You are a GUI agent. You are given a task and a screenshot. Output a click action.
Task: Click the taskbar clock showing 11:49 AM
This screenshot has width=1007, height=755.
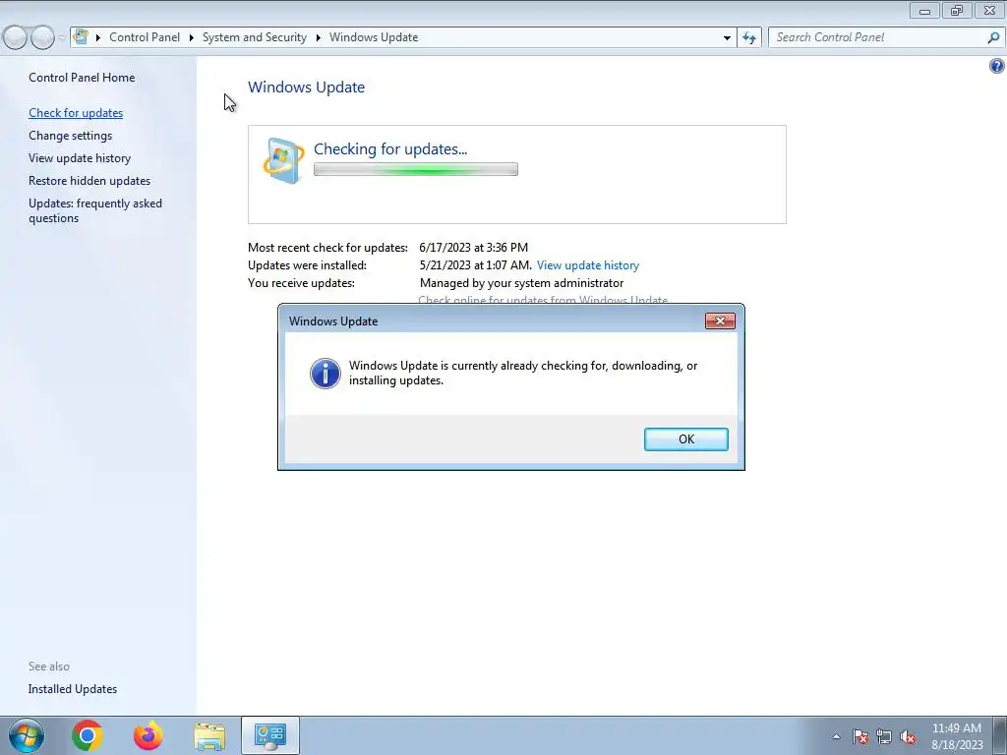pyautogui.click(x=957, y=736)
